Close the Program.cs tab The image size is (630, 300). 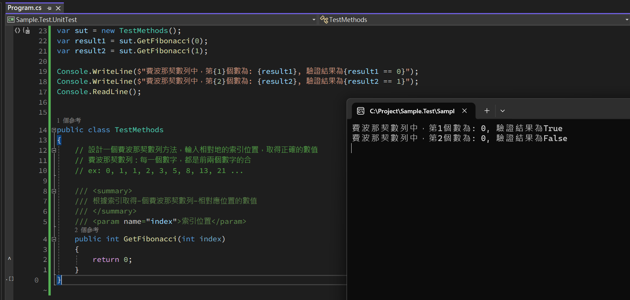coord(58,8)
